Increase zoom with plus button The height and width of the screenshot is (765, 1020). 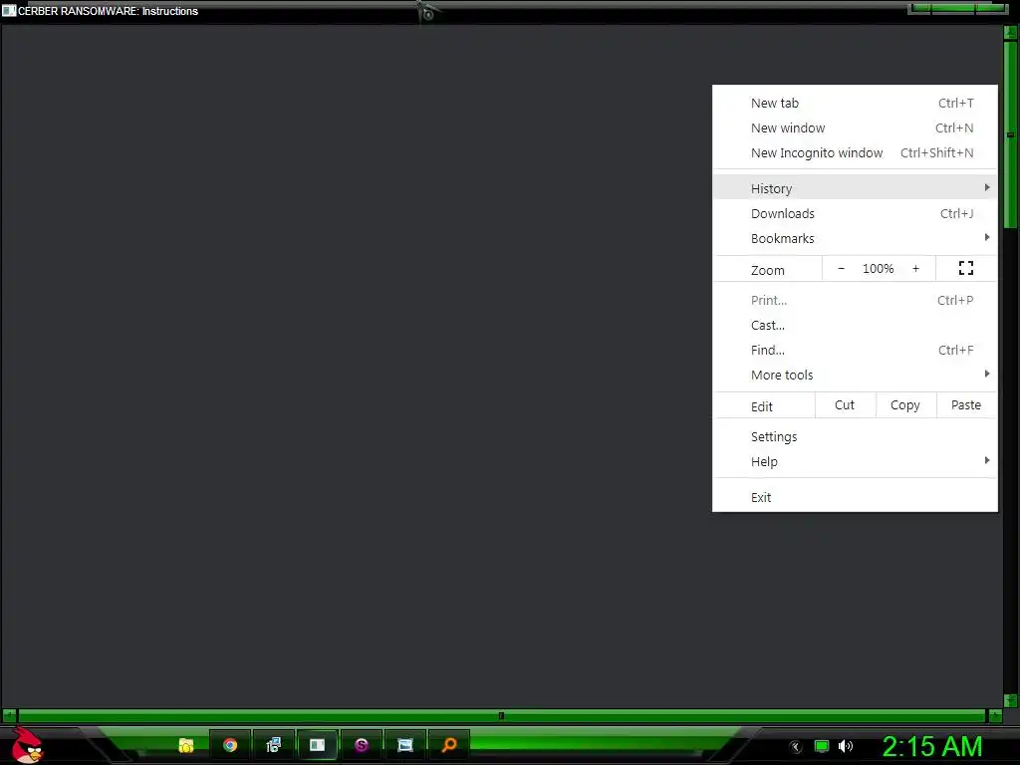tap(916, 268)
